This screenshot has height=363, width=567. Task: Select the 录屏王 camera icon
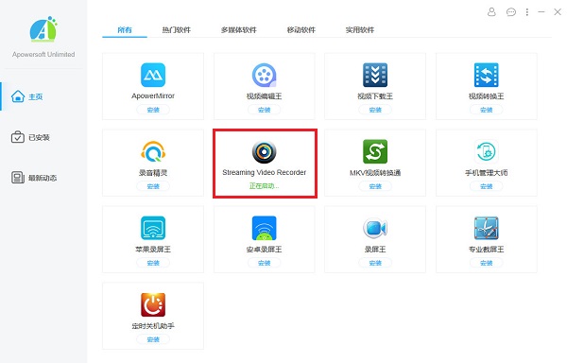pyautogui.click(x=375, y=228)
